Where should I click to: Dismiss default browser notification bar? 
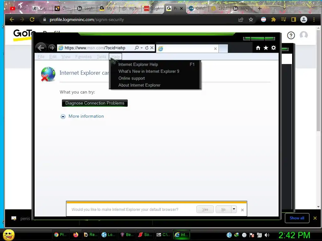(x=242, y=210)
